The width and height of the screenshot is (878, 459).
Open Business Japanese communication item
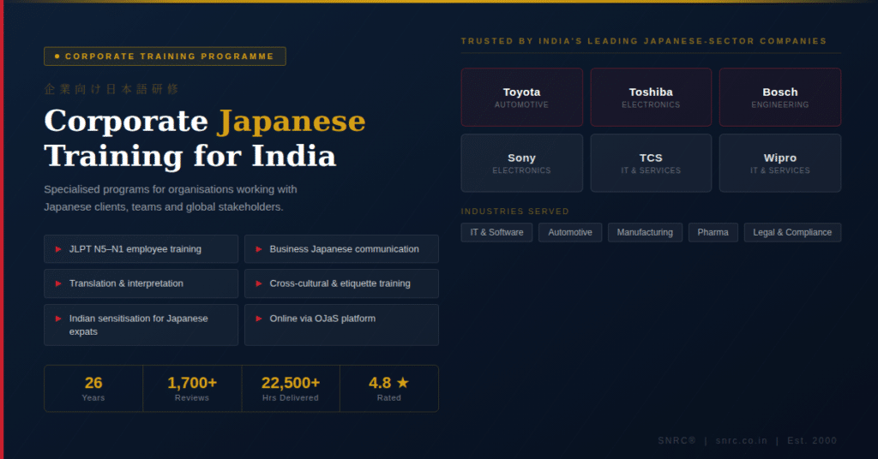coord(341,249)
